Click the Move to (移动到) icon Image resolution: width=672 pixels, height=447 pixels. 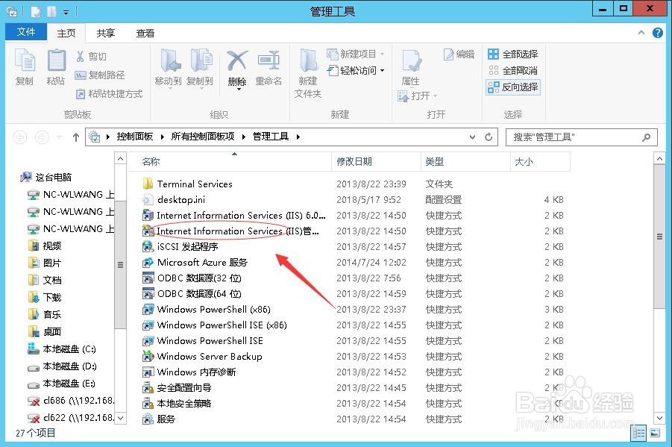click(170, 60)
